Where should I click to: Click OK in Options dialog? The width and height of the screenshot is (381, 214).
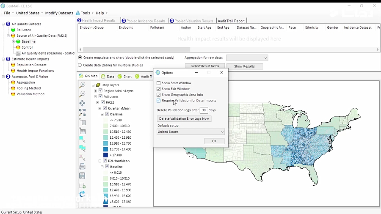coord(214,141)
